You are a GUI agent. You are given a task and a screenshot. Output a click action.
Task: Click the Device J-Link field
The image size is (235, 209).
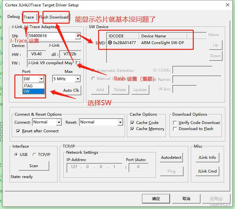[x=54, y=46]
